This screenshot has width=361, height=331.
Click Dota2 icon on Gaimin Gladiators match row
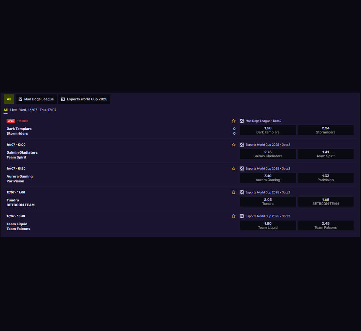click(x=241, y=145)
